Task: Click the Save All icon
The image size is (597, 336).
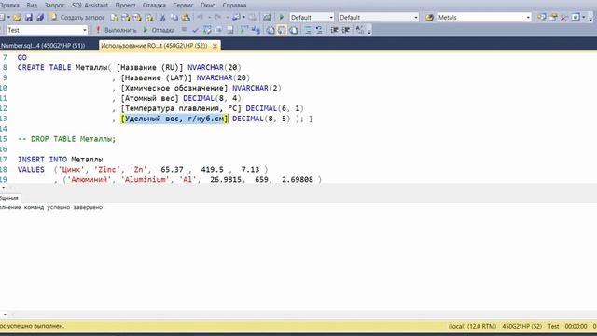Action: 40,18
